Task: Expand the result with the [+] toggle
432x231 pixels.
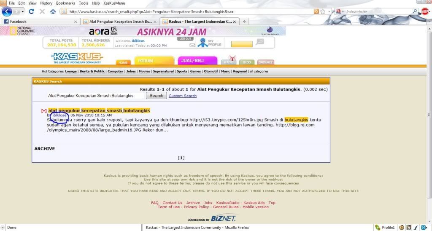Action: click(44, 111)
